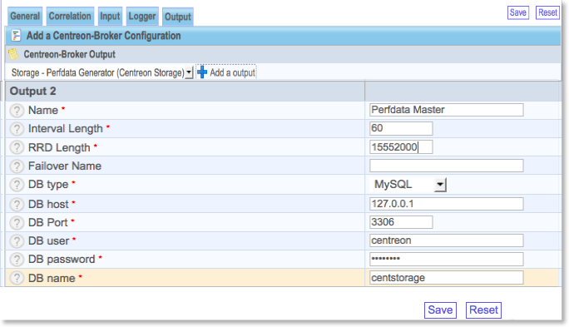Click the Add a Centreon-Broker Configuration title
Viewport: 569px width, 327px height.
click(x=103, y=36)
